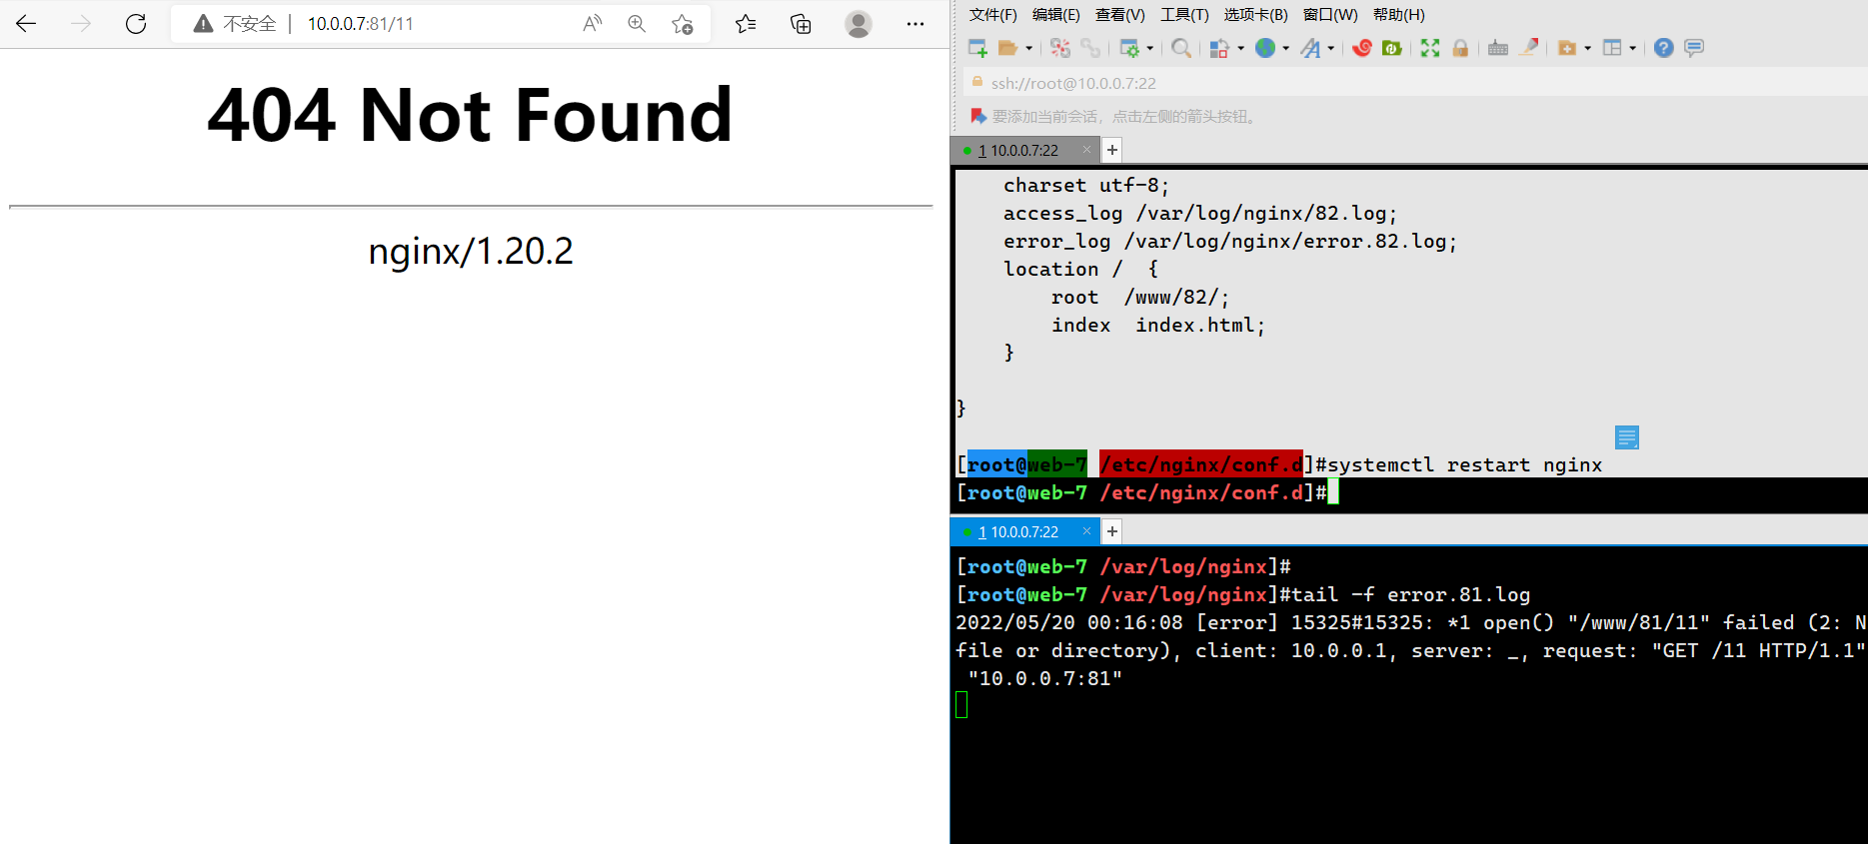Expand the color scheme dropdown arrow
Image resolution: width=1868 pixels, height=844 pixels.
[x=1241, y=48]
